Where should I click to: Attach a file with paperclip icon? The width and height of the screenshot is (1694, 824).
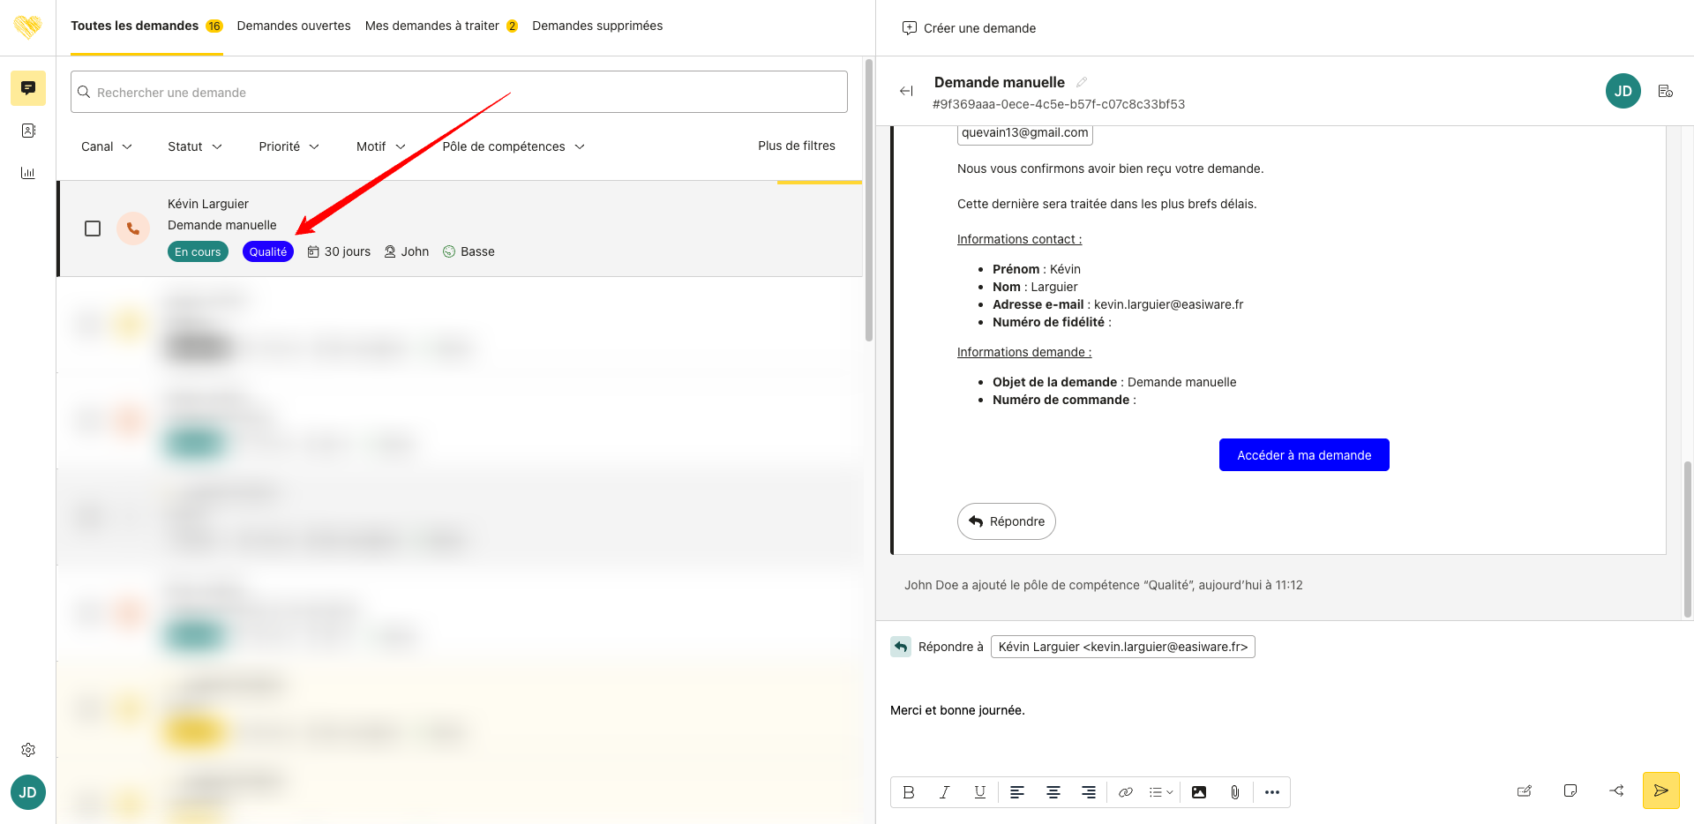1235,792
